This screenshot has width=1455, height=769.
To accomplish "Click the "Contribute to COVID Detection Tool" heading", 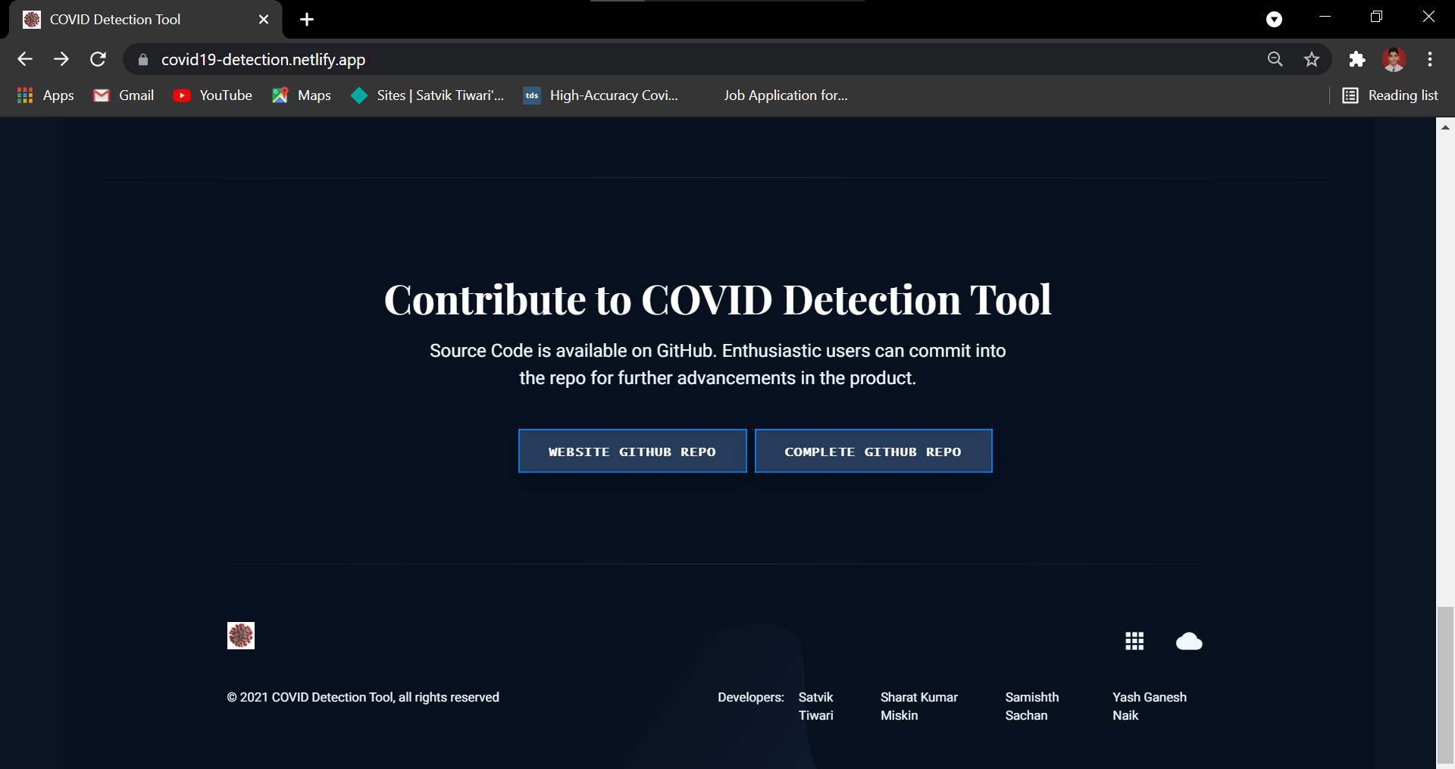I will point(718,299).
